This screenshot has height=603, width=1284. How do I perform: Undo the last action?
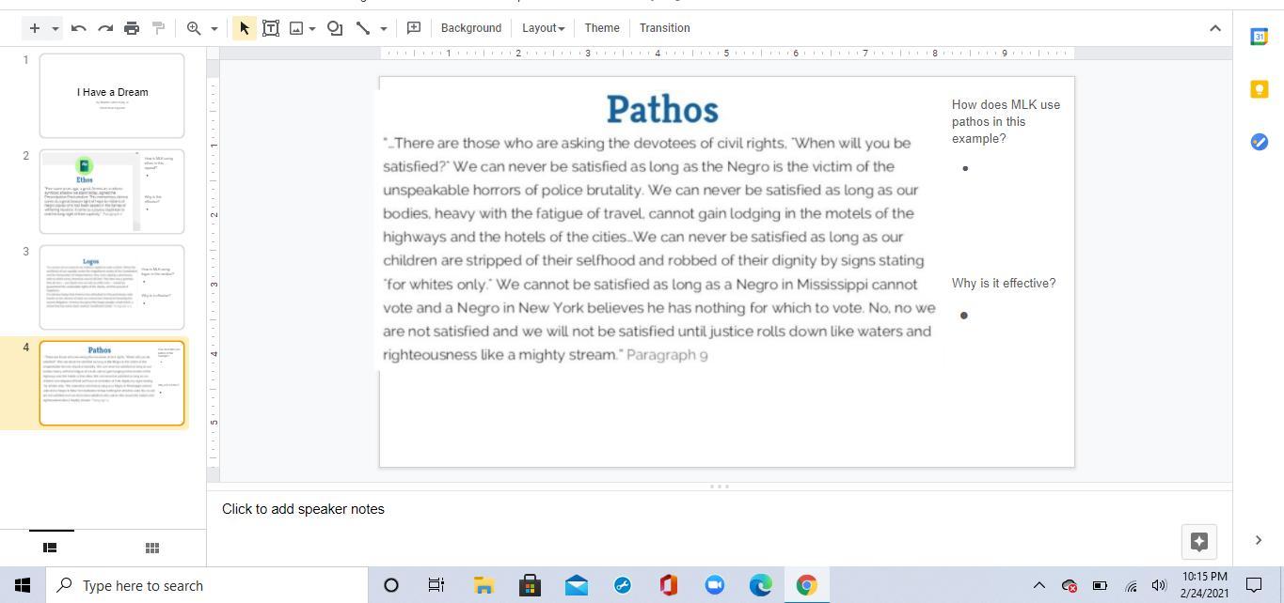[79, 28]
